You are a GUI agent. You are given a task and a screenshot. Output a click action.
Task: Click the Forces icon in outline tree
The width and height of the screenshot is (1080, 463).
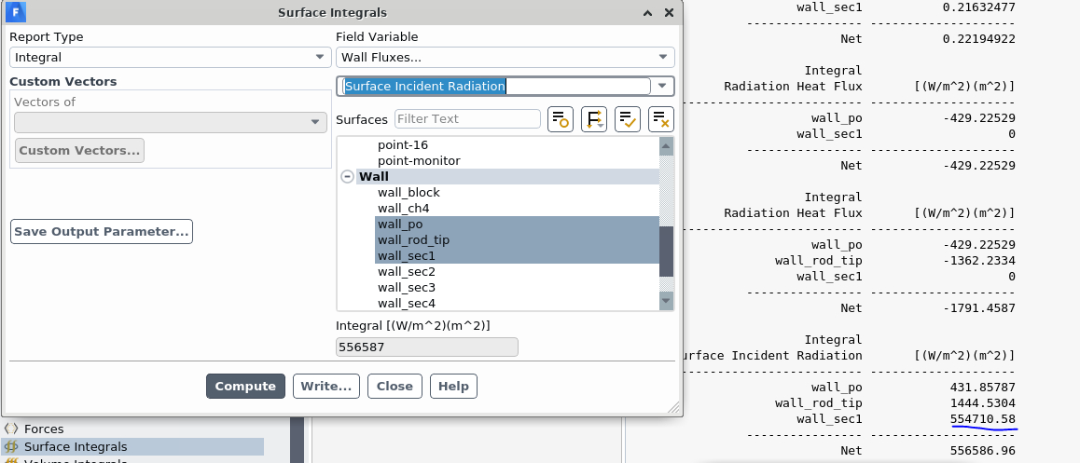(12, 429)
